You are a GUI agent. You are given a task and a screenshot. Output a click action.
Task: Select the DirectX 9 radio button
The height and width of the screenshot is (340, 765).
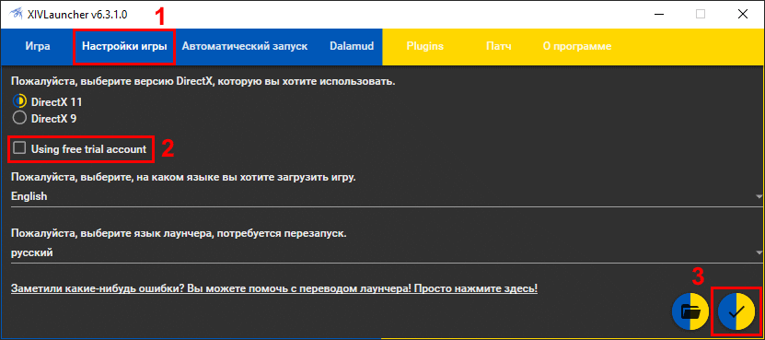coord(19,118)
